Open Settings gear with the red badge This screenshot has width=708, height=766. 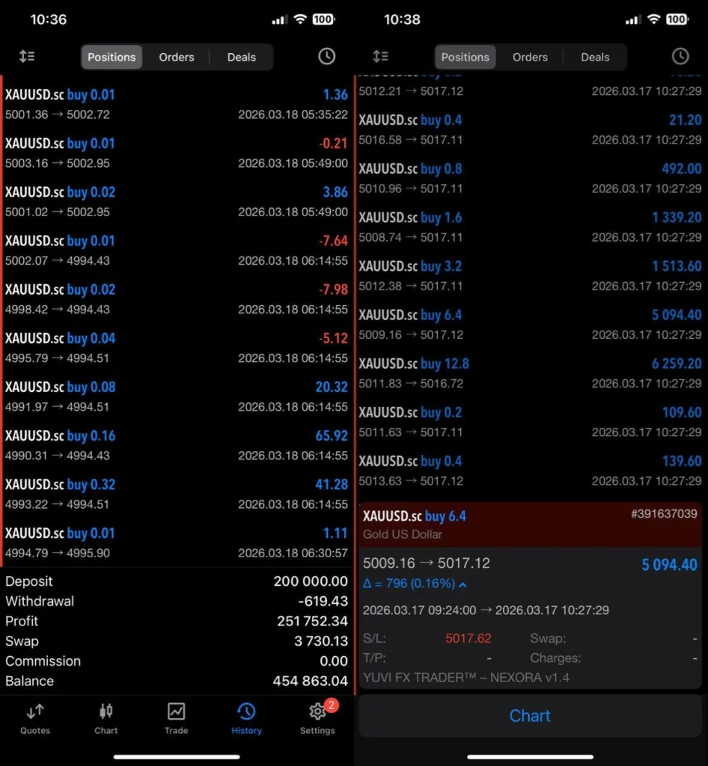tap(317, 718)
